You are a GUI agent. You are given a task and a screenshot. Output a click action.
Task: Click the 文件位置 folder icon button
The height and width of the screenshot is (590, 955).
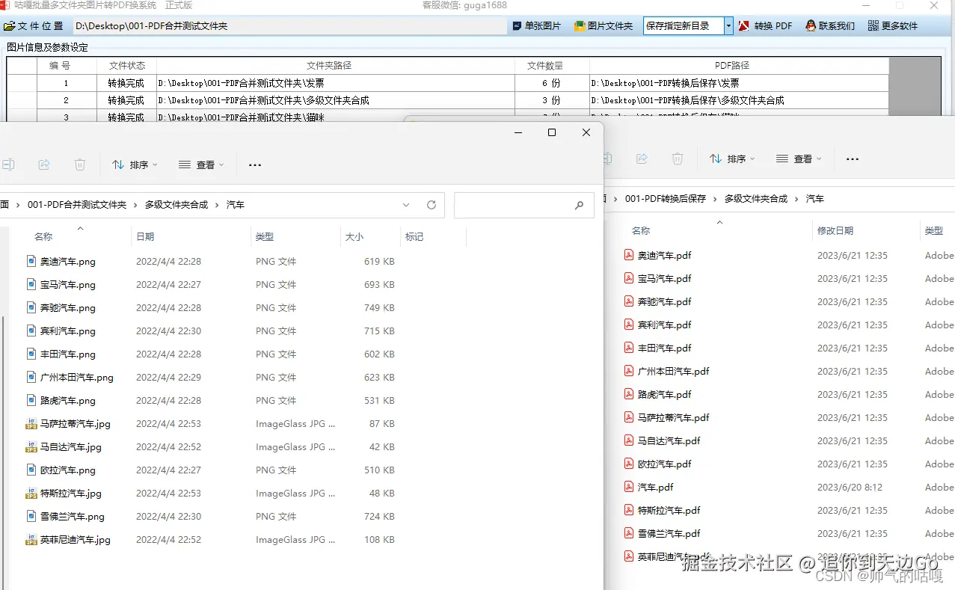(33, 26)
